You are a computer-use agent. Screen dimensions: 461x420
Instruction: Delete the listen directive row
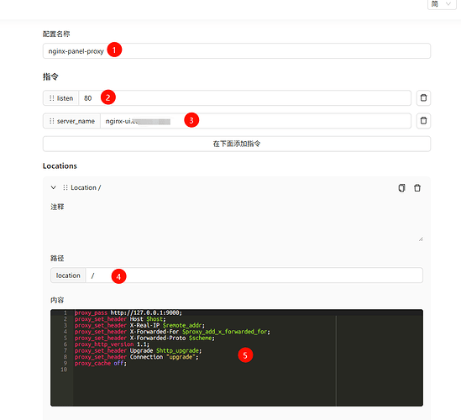click(x=423, y=98)
